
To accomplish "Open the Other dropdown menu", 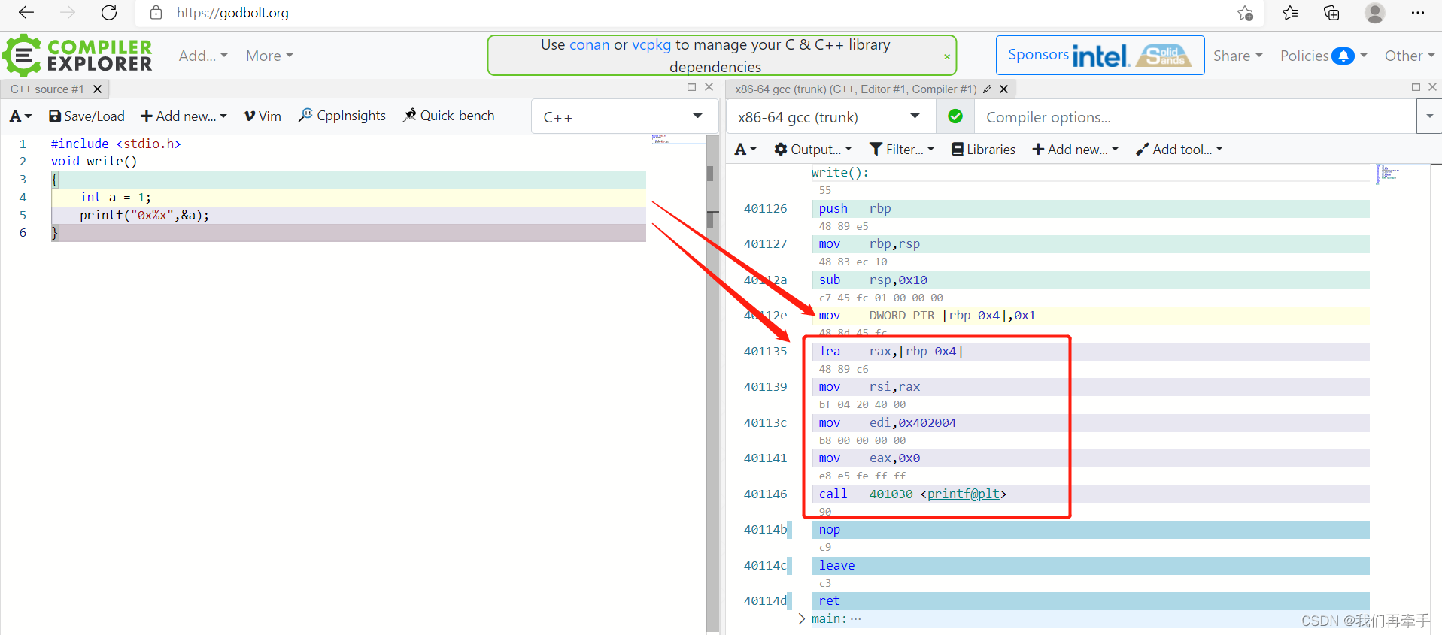I will click(1410, 56).
